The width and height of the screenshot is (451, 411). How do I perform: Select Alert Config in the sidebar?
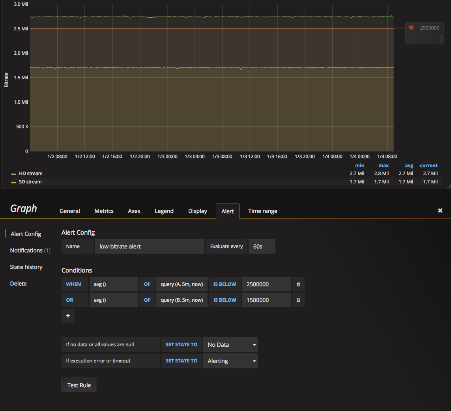26,234
